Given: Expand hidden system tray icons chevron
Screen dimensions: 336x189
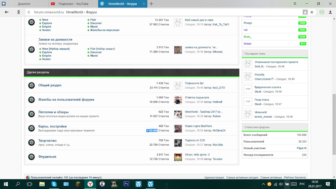Looking at the screenshot, I should click(264, 184).
